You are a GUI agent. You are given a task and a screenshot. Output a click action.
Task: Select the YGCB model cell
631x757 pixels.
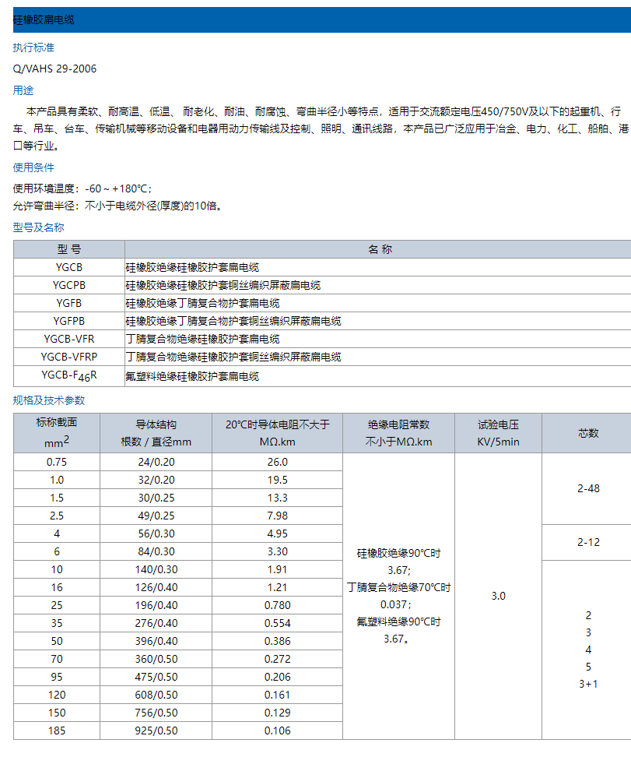click(x=68, y=267)
